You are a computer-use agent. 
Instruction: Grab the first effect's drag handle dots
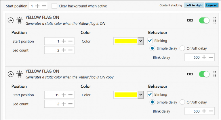[x=214, y=21]
